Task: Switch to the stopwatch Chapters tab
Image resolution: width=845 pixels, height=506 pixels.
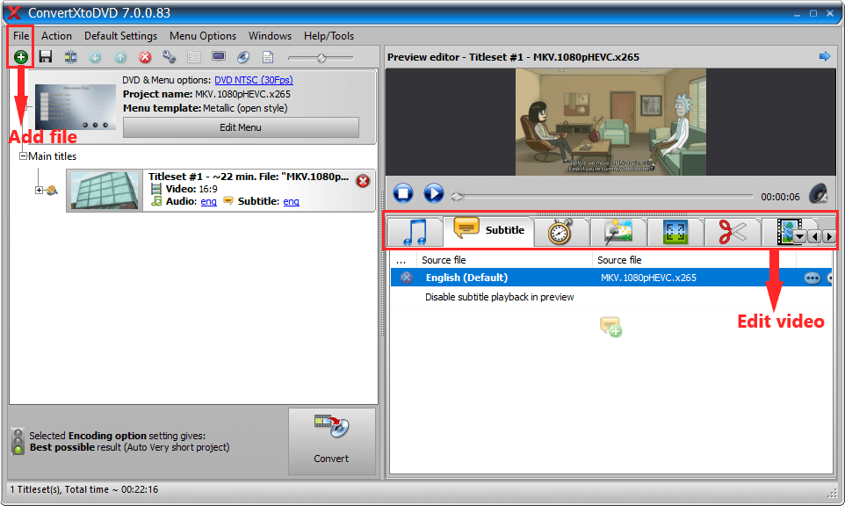Action: pyautogui.click(x=560, y=231)
